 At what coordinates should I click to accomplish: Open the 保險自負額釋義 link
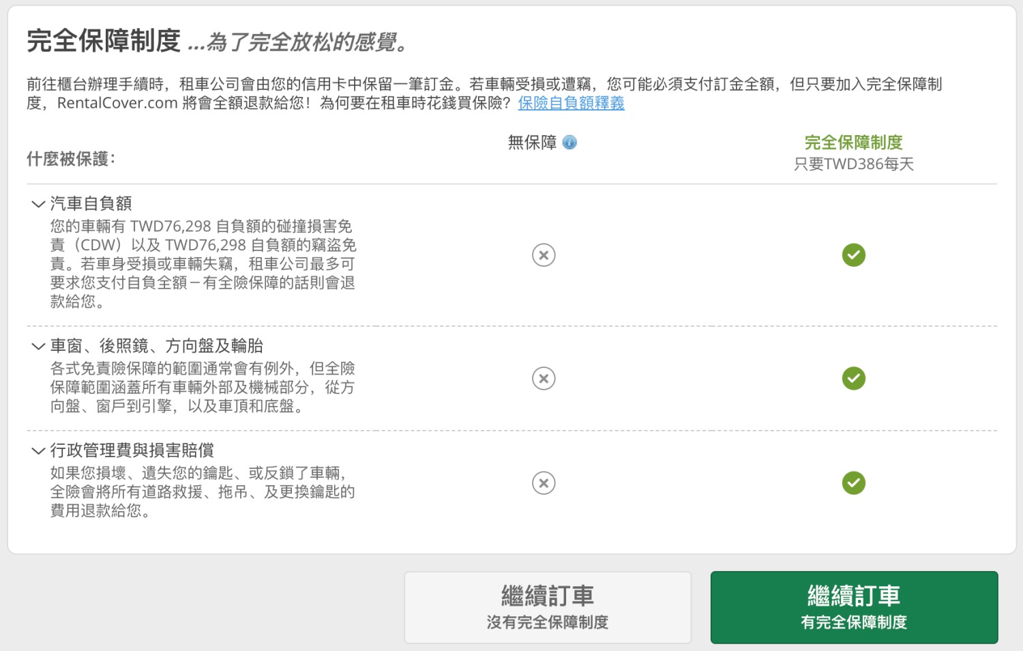pyautogui.click(x=571, y=103)
